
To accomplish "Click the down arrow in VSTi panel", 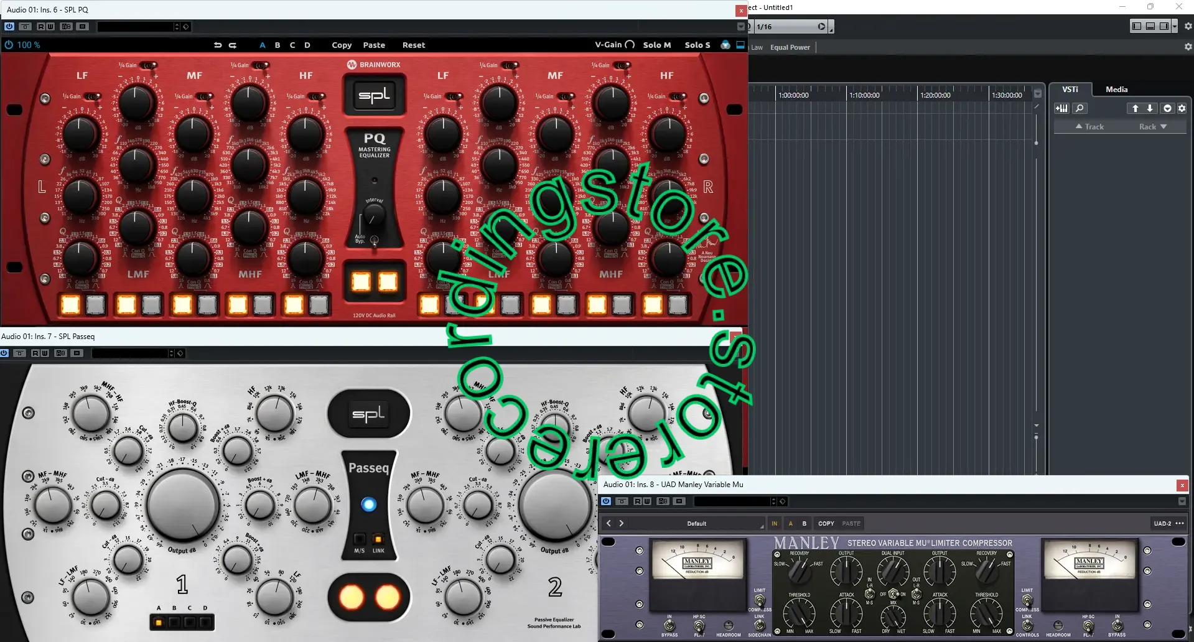I will click(x=1150, y=108).
